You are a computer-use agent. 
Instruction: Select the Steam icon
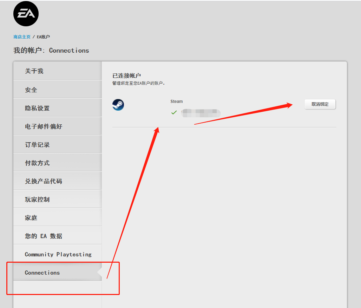point(118,105)
